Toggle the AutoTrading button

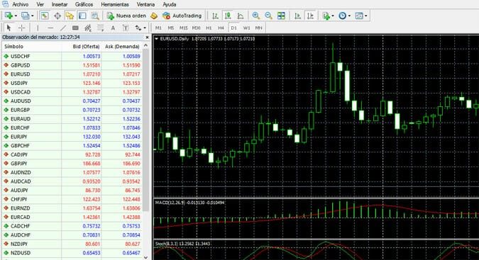point(182,16)
